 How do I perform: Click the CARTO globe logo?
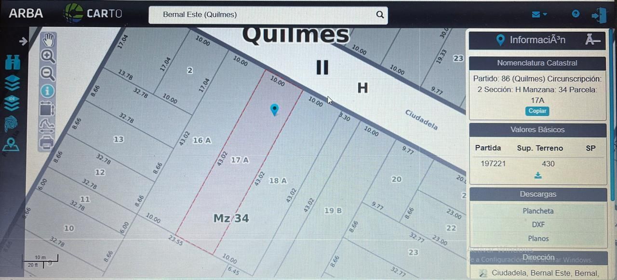point(73,13)
